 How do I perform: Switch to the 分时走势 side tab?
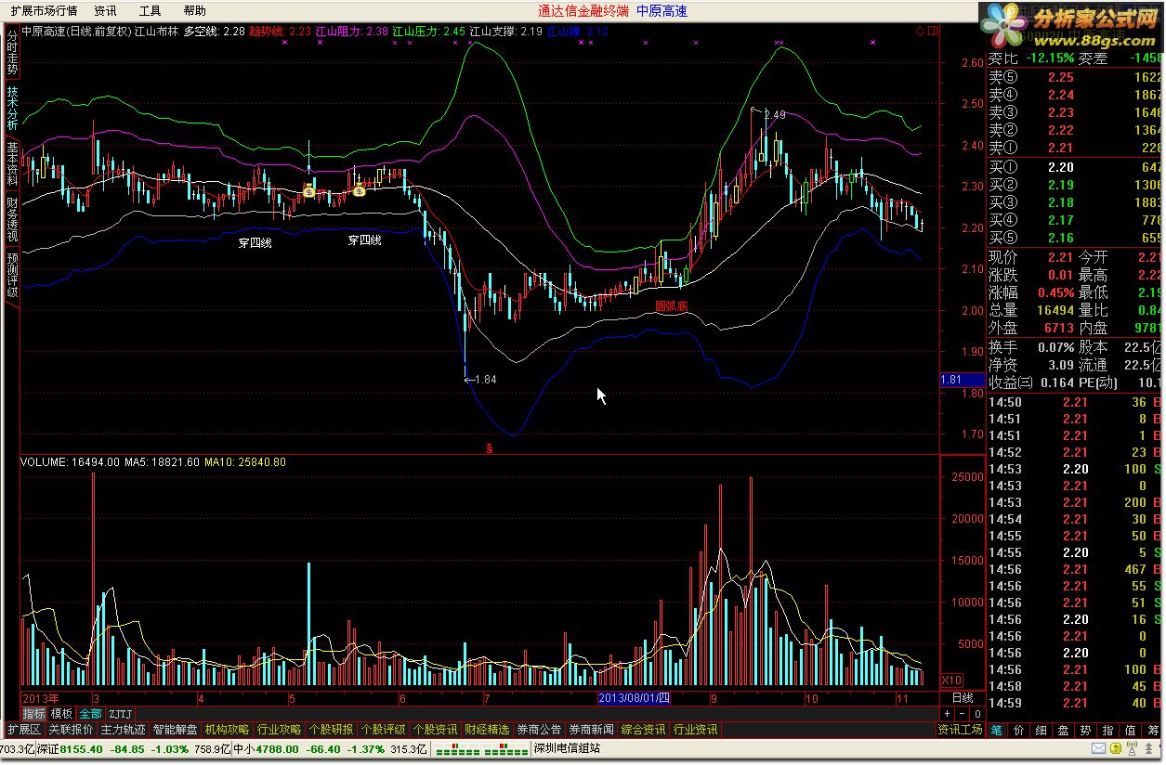click(11, 53)
